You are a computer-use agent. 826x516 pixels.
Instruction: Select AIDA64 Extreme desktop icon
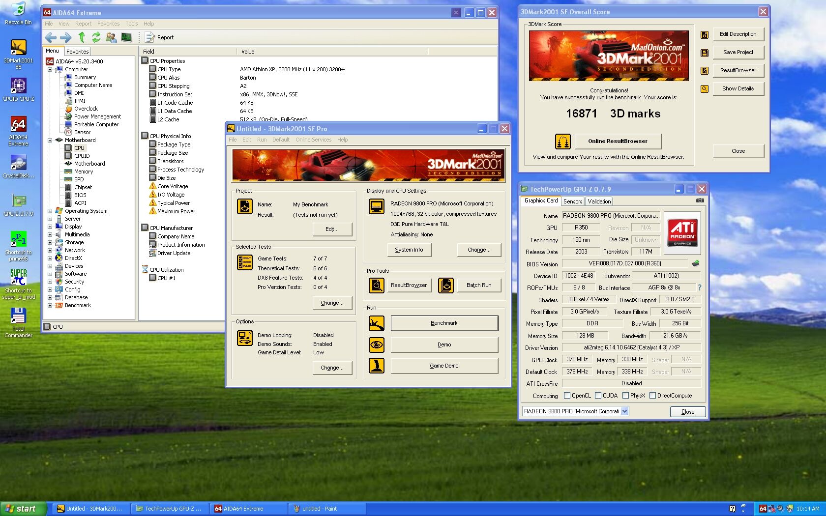(18, 131)
